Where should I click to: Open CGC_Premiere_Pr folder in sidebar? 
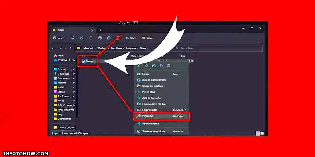65,105
